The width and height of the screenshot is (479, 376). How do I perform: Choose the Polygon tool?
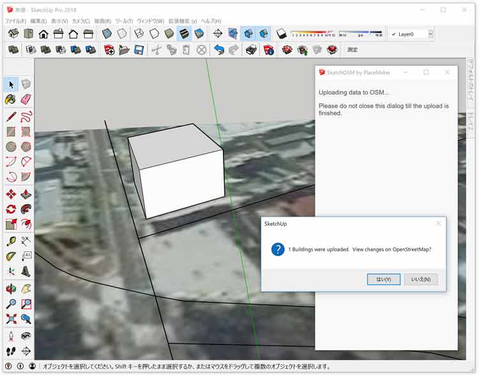click(26, 146)
